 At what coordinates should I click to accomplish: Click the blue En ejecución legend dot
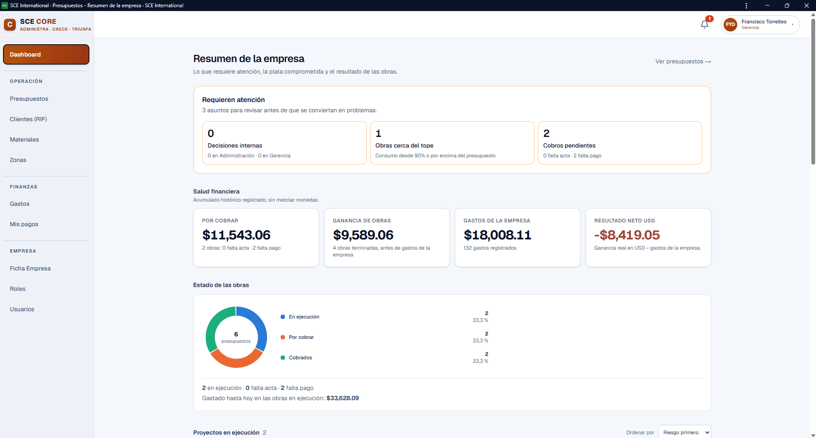click(x=283, y=317)
